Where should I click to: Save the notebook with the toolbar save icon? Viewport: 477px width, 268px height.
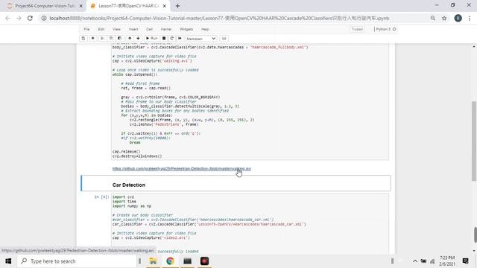point(83,38)
